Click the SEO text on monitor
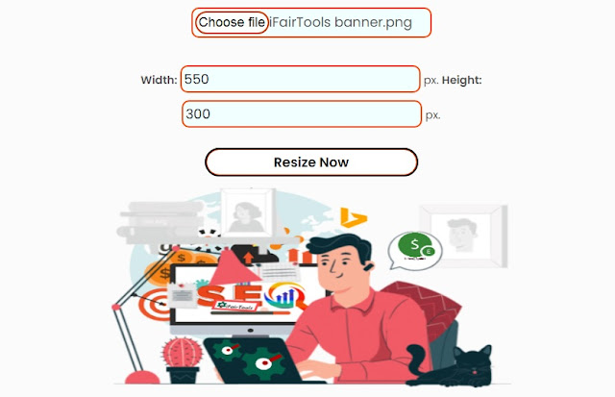 (230, 295)
